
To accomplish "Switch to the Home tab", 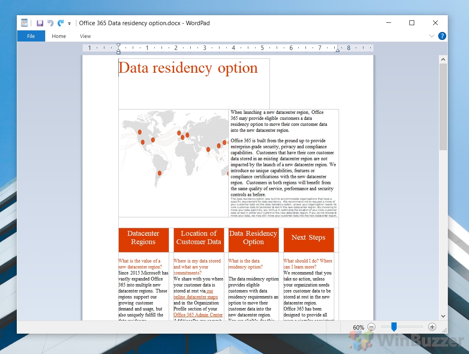I will click(59, 36).
